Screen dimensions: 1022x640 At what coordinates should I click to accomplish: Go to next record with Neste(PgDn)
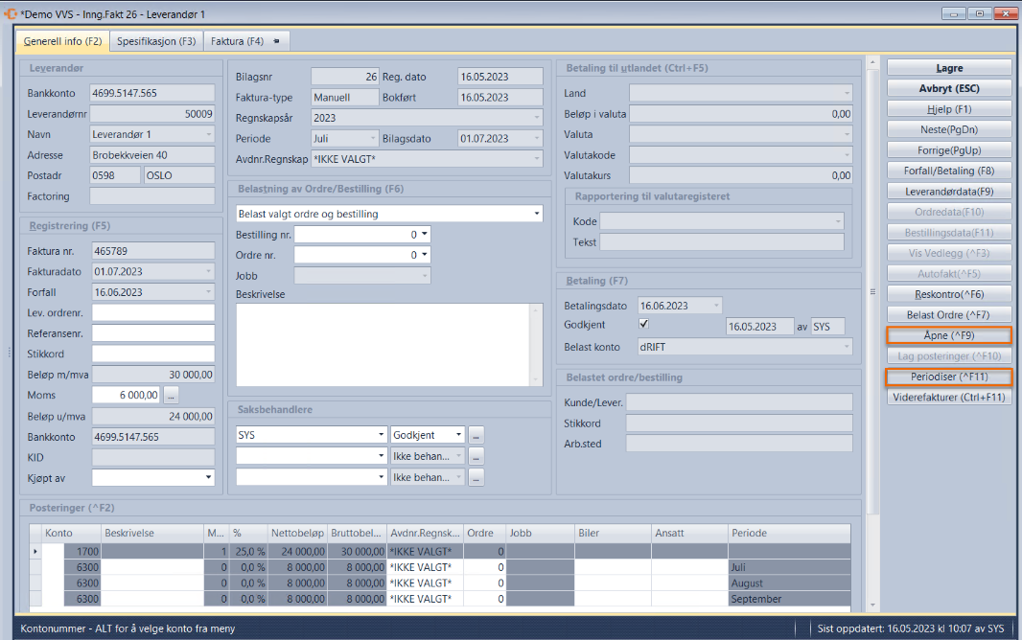pyautogui.click(x=949, y=129)
